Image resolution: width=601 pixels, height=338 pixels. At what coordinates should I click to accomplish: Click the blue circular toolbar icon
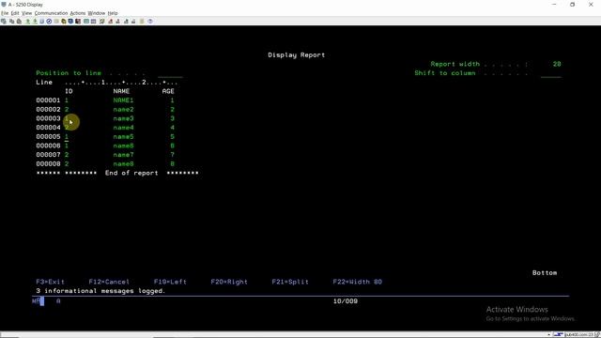[49, 22]
